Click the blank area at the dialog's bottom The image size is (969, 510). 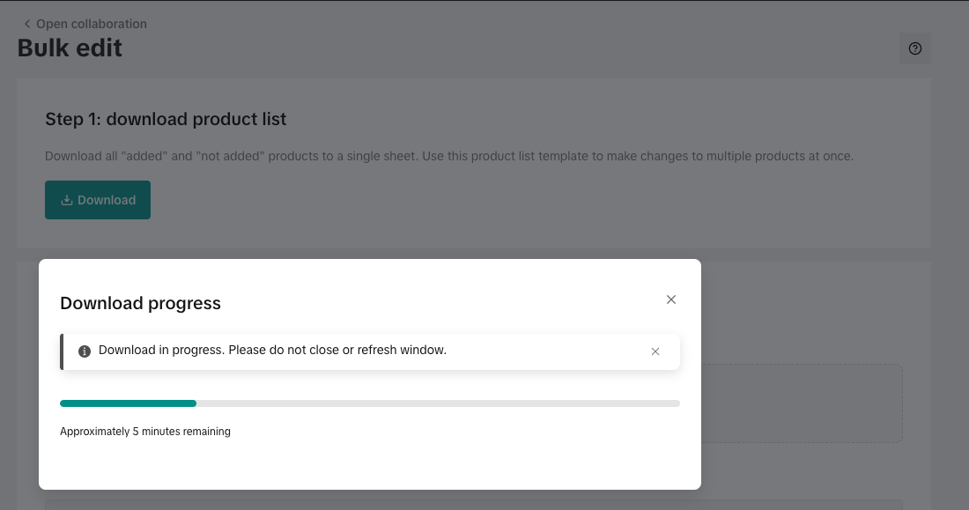coord(370,467)
